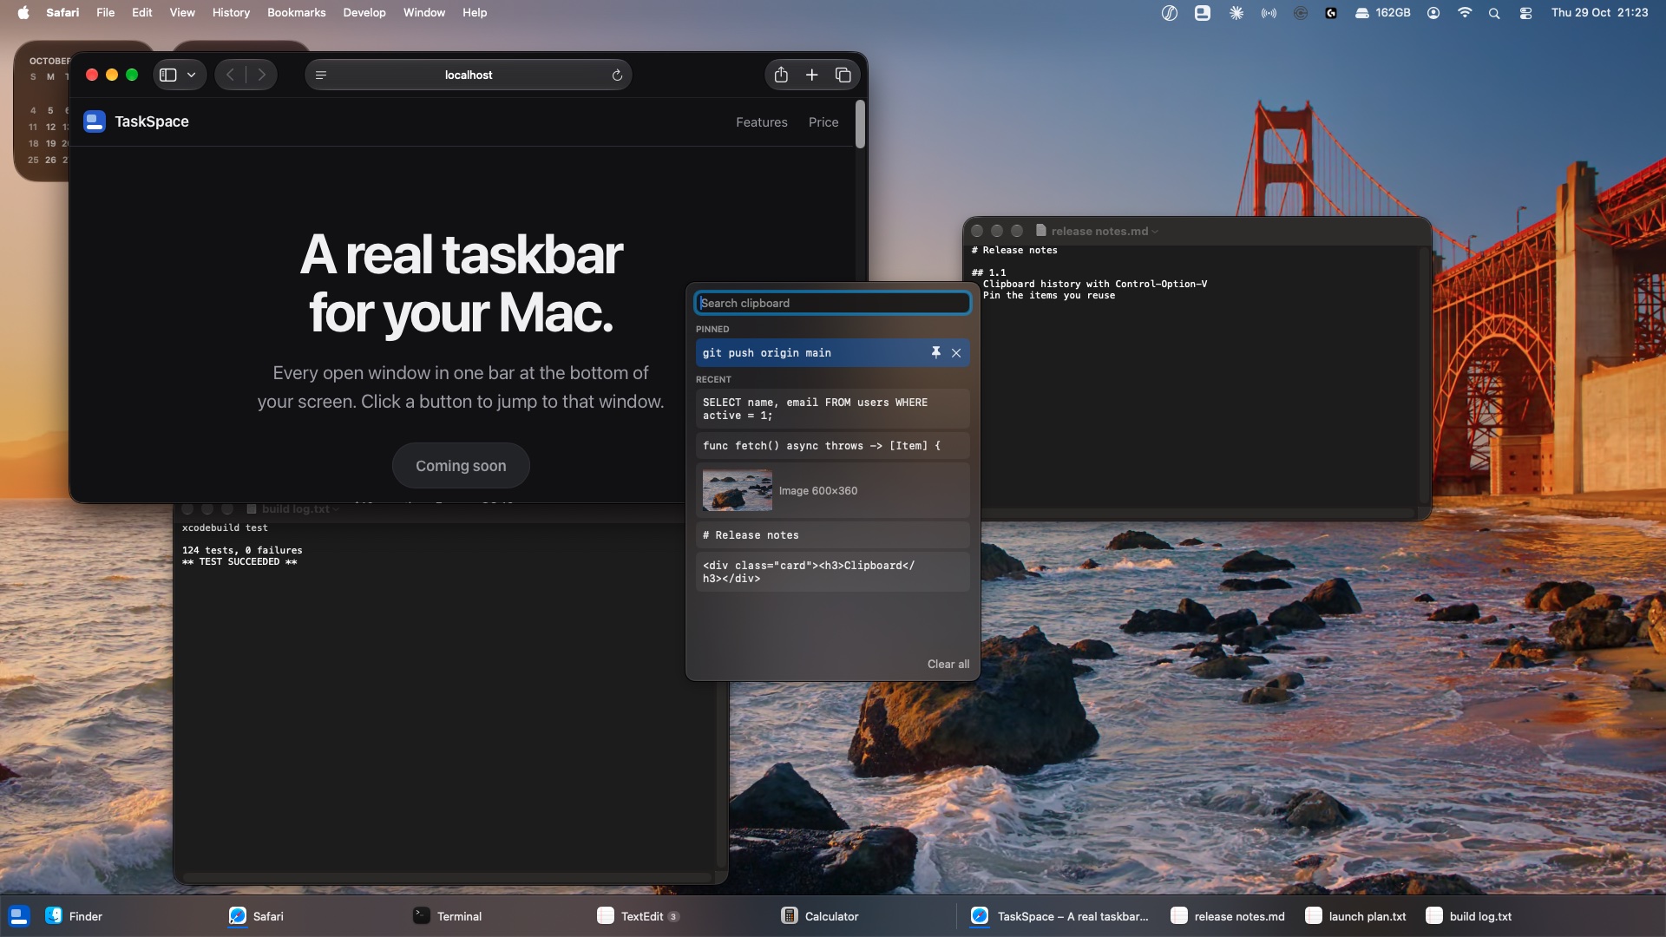The image size is (1666, 937).
Task: Go forward in Safari
Action: pos(261,75)
